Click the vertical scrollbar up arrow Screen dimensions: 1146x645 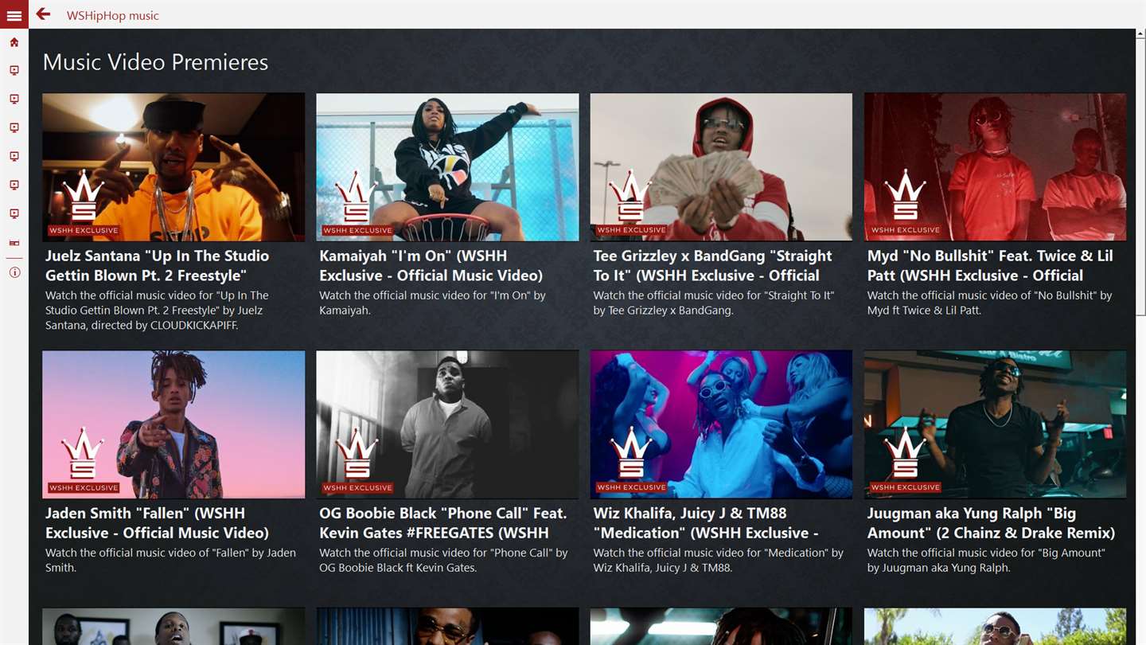click(x=1141, y=33)
